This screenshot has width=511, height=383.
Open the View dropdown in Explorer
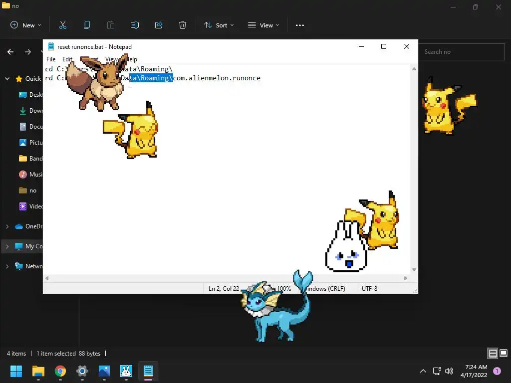263,25
